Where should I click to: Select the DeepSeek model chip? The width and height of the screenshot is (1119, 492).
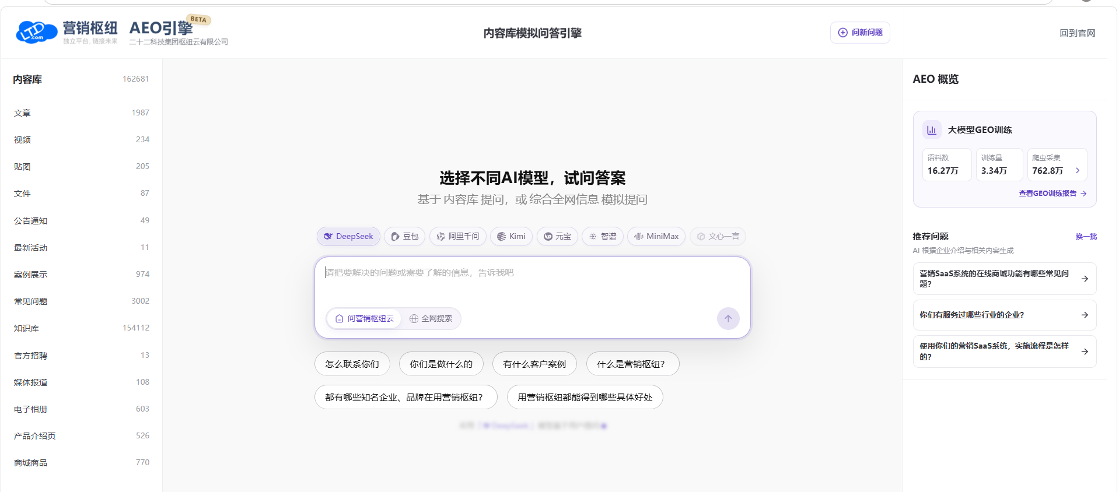(348, 236)
